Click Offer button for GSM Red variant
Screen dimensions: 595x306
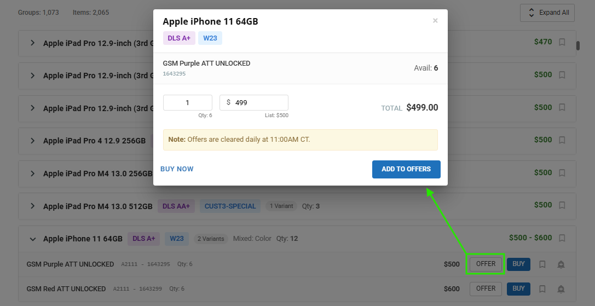click(x=486, y=289)
